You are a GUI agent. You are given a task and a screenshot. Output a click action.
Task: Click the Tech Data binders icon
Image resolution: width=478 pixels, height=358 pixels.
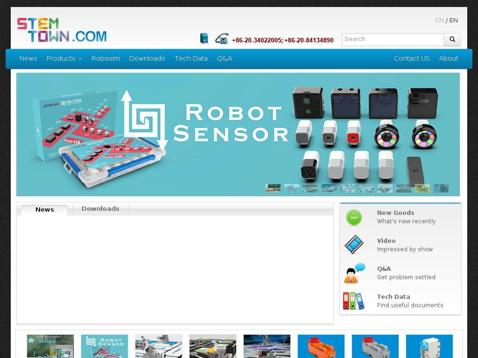[x=353, y=301]
